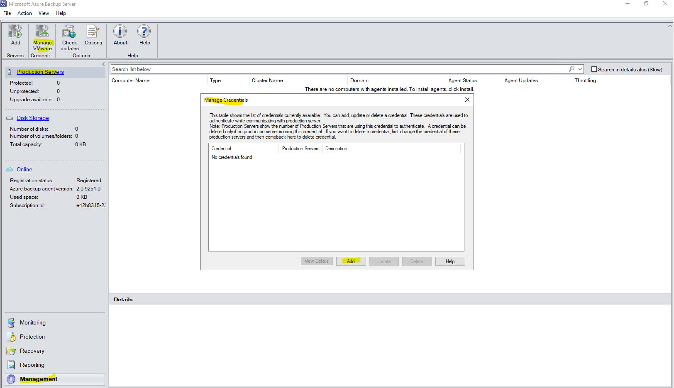This screenshot has height=388, width=674.
Task: Click the Protection lock icon
Action: click(x=11, y=337)
